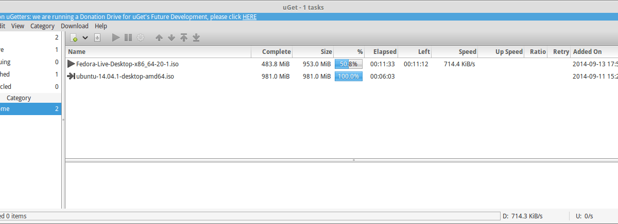The width and height of the screenshot is (618, 224).
Task: Click the 50.8% progress bar for Fedora
Action: coord(349,64)
